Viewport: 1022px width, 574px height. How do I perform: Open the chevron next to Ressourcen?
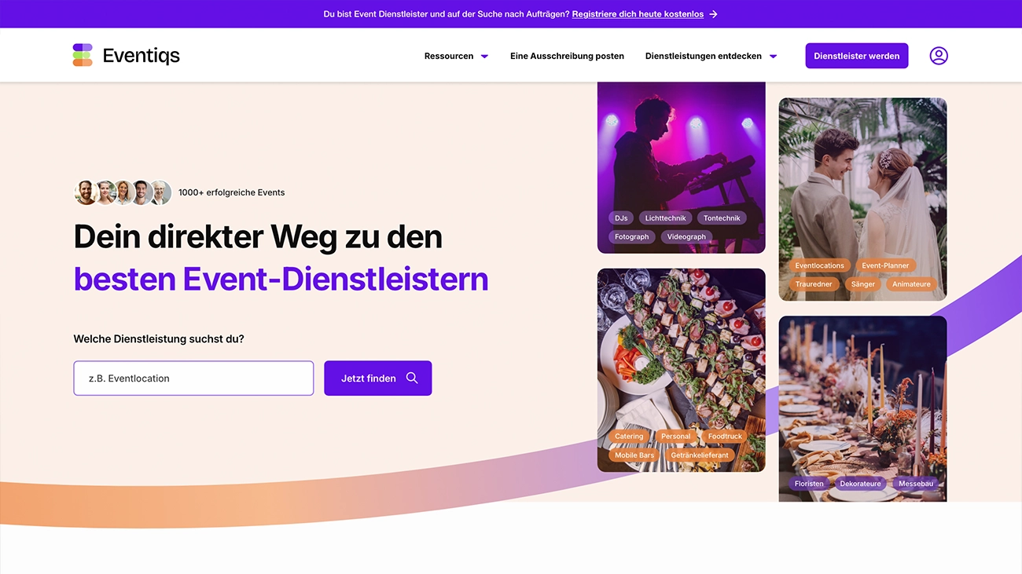point(484,56)
